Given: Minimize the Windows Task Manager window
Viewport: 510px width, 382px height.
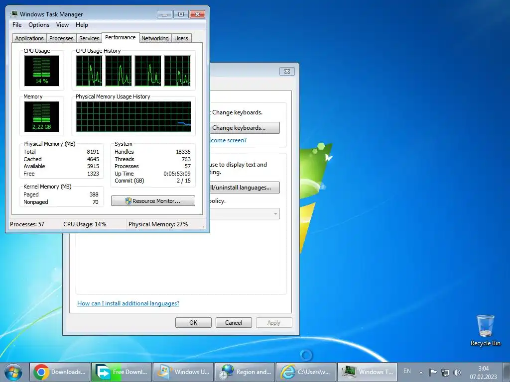Looking at the screenshot, I should coord(164,14).
